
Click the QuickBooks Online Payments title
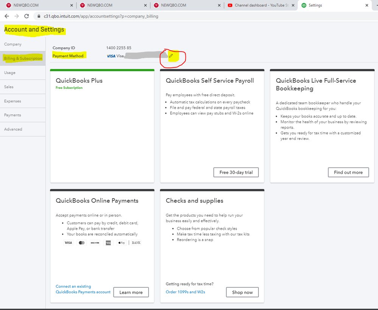[x=97, y=200]
